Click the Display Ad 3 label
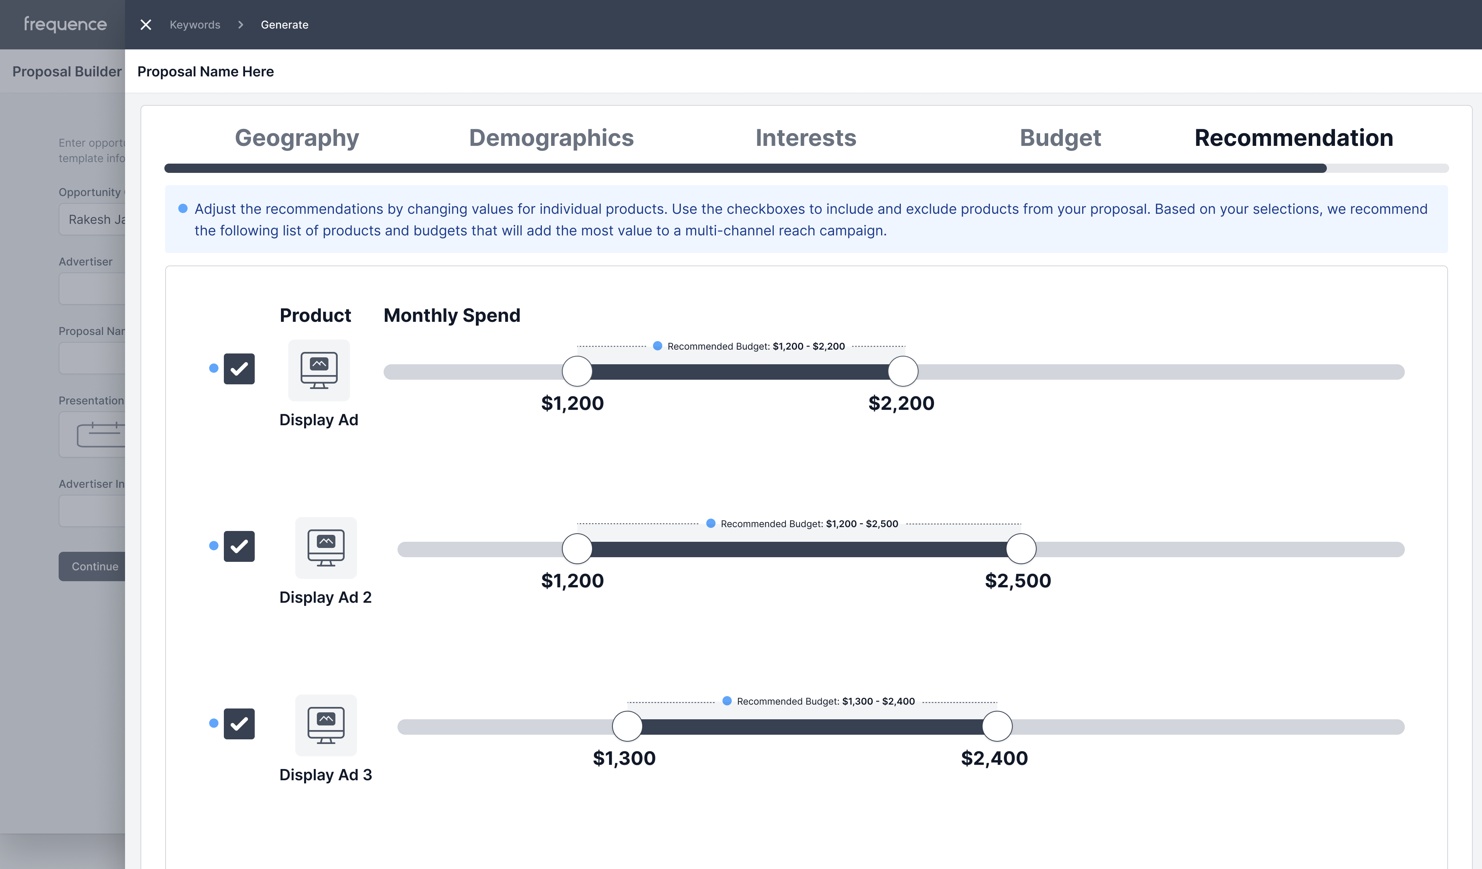Screen dimensions: 1482x869 326,775
